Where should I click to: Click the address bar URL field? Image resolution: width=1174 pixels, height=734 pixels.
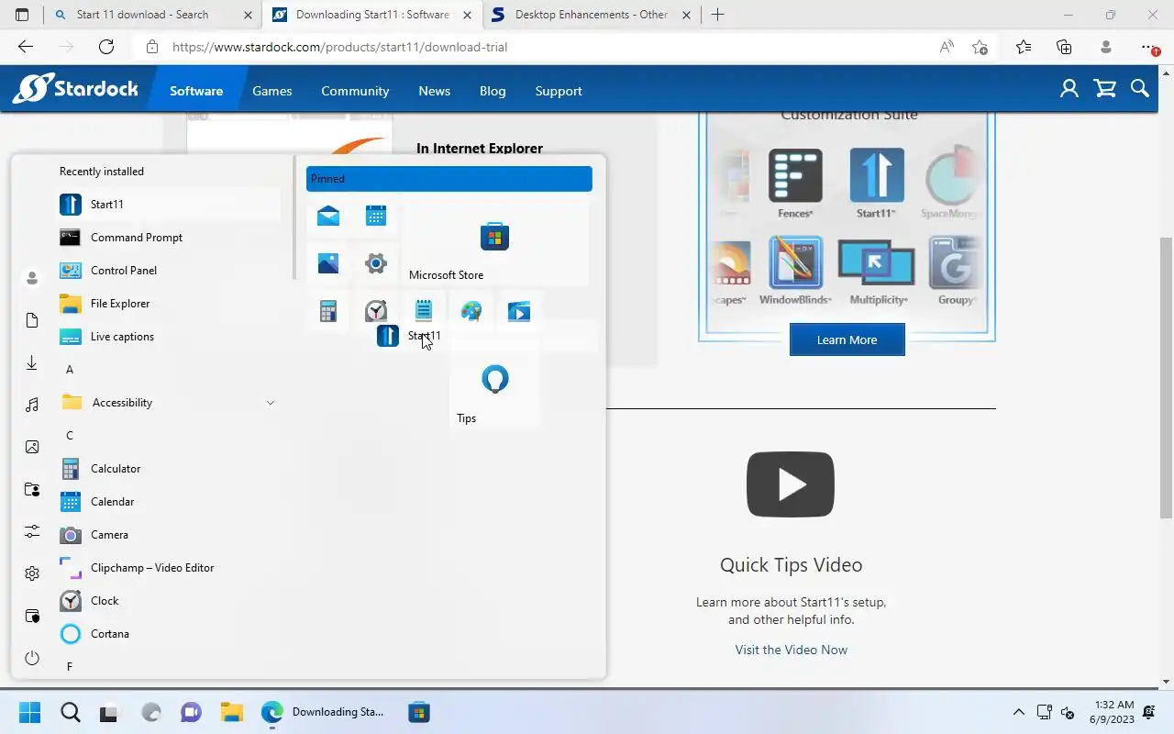pyautogui.click(x=550, y=47)
